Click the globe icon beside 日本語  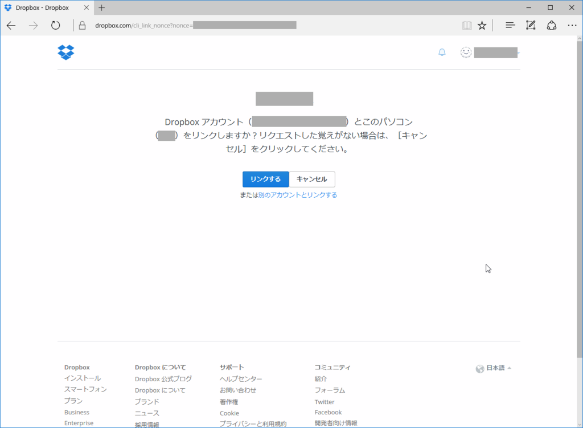pyautogui.click(x=479, y=369)
